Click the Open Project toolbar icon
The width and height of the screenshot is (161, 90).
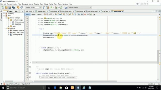[x=10, y=7]
